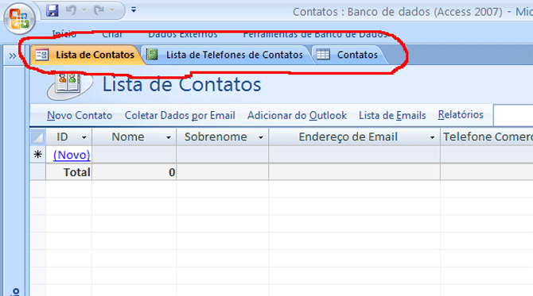Click the Lista de Contatos form icon
The width and height of the screenshot is (533, 296).
pyautogui.click(x=42, y=55)
